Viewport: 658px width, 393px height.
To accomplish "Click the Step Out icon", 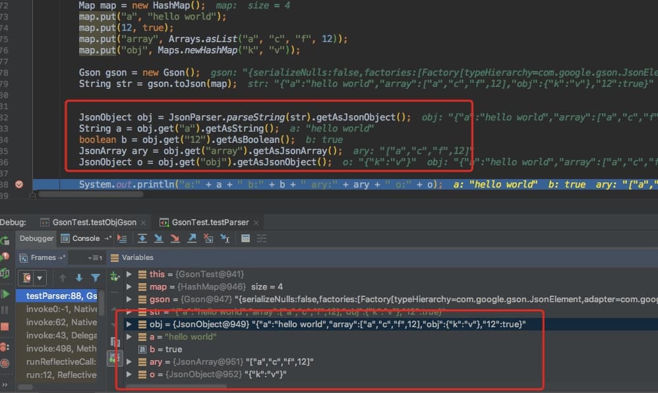I will (192, 238).
